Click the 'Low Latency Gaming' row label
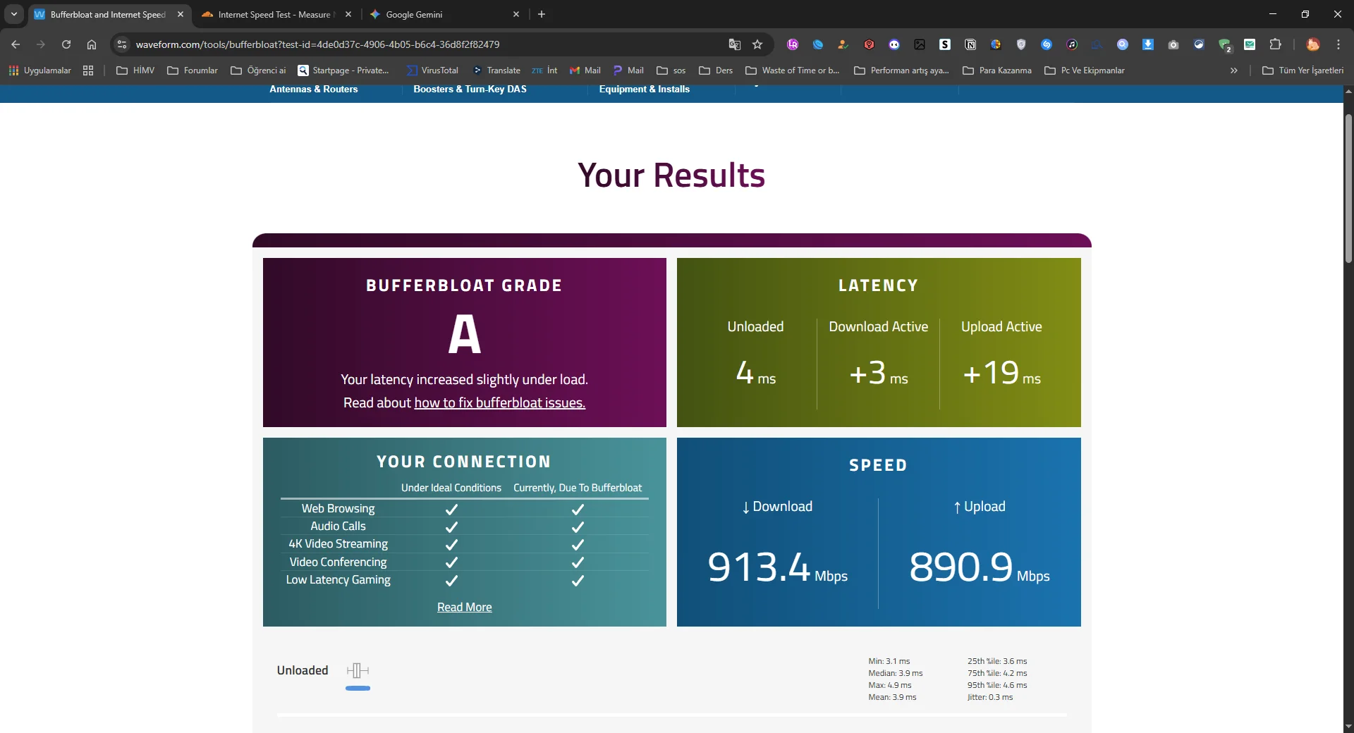 click(x=338, y=580)
